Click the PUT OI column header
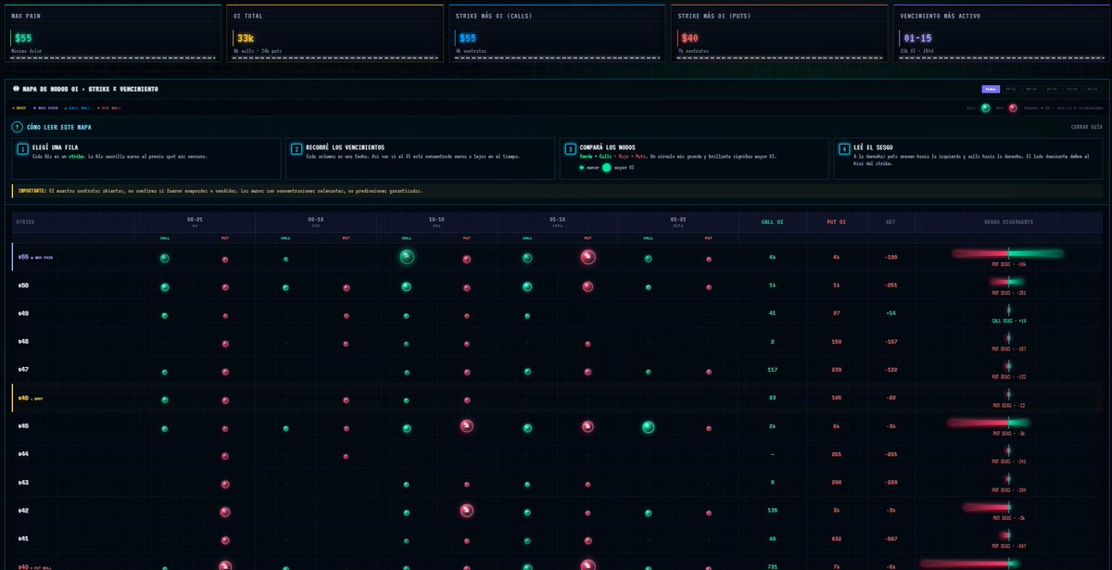 tap(836, 222)
